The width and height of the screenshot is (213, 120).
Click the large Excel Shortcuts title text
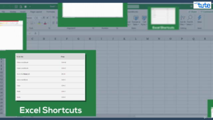click(x=51, y=110)
